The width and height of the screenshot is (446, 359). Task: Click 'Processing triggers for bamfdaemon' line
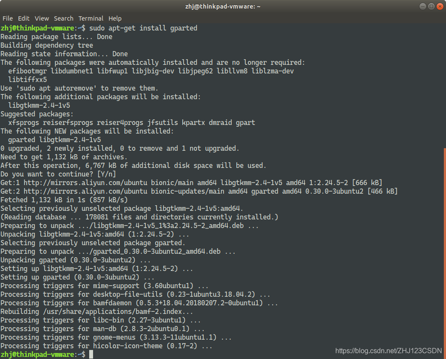coord(139,303)
